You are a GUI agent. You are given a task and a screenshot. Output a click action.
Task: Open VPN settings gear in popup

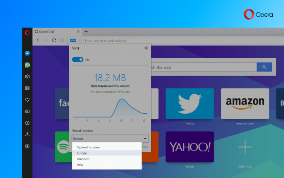click(146, 48)
